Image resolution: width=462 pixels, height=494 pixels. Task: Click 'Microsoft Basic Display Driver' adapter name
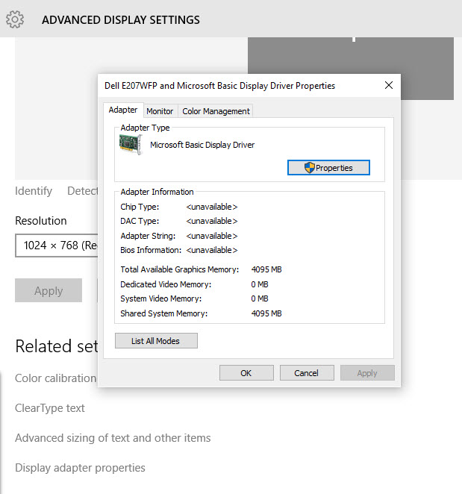[x=202, y=145]
